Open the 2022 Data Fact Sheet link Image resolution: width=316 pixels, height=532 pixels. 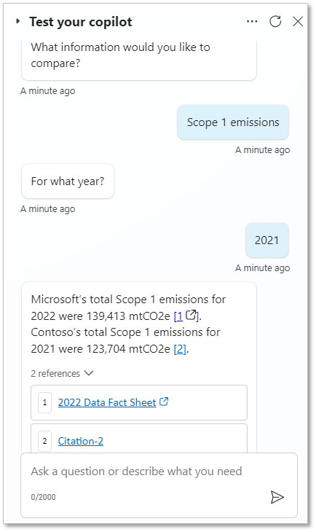coord(107,402)
